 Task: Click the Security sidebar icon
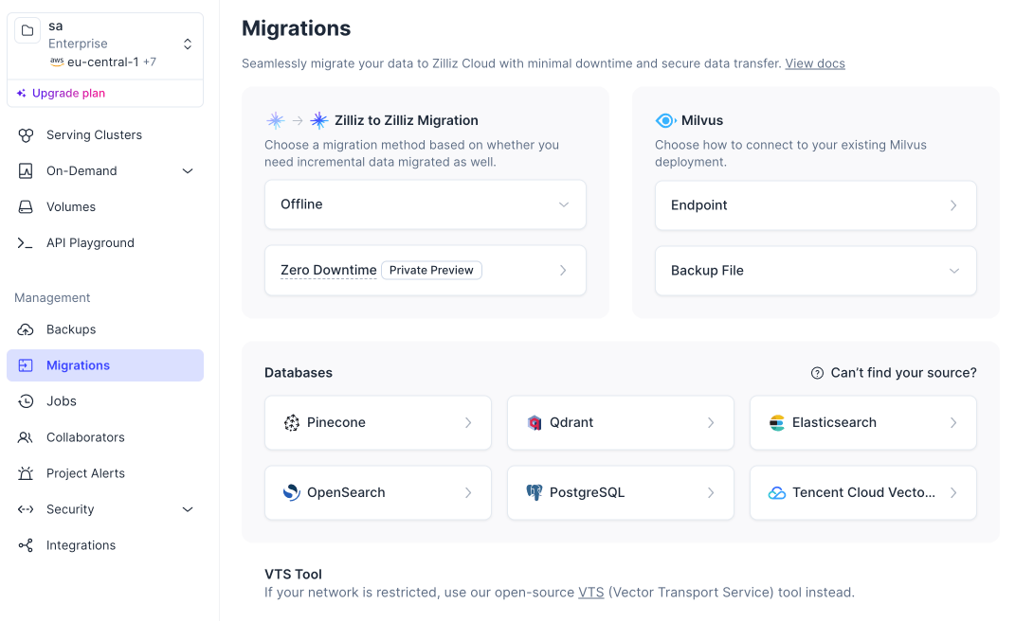[x=26, y=509]
